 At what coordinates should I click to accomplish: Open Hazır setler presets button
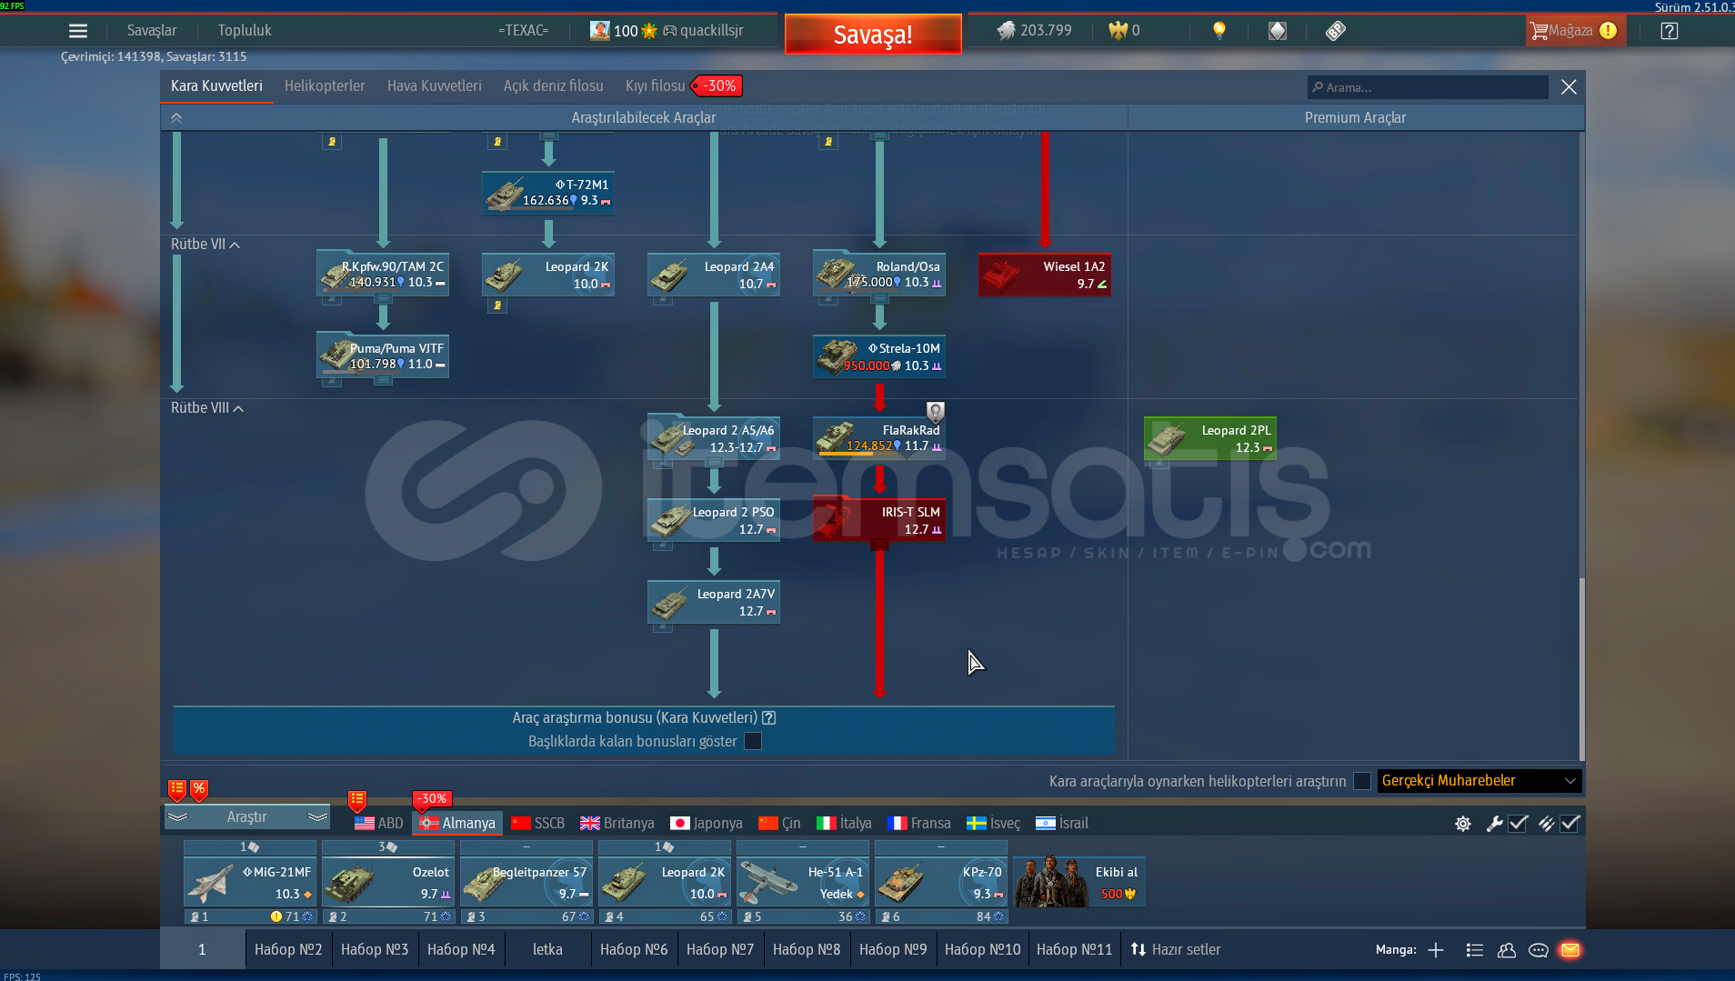point(1176,950)
